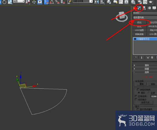157x130 pixels.
Task: Click Remove Modifier from stack icon
Action: point(152,58)
